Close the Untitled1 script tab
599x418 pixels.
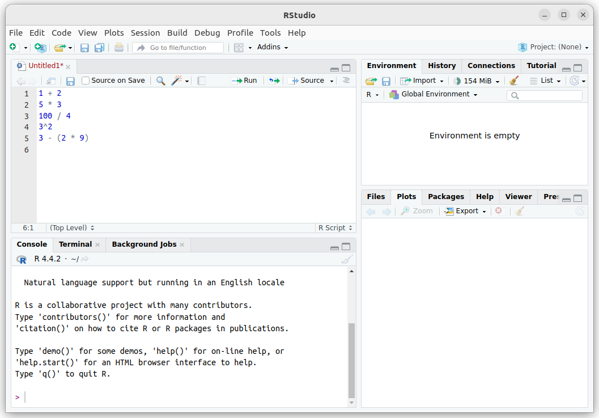(68, 67)
